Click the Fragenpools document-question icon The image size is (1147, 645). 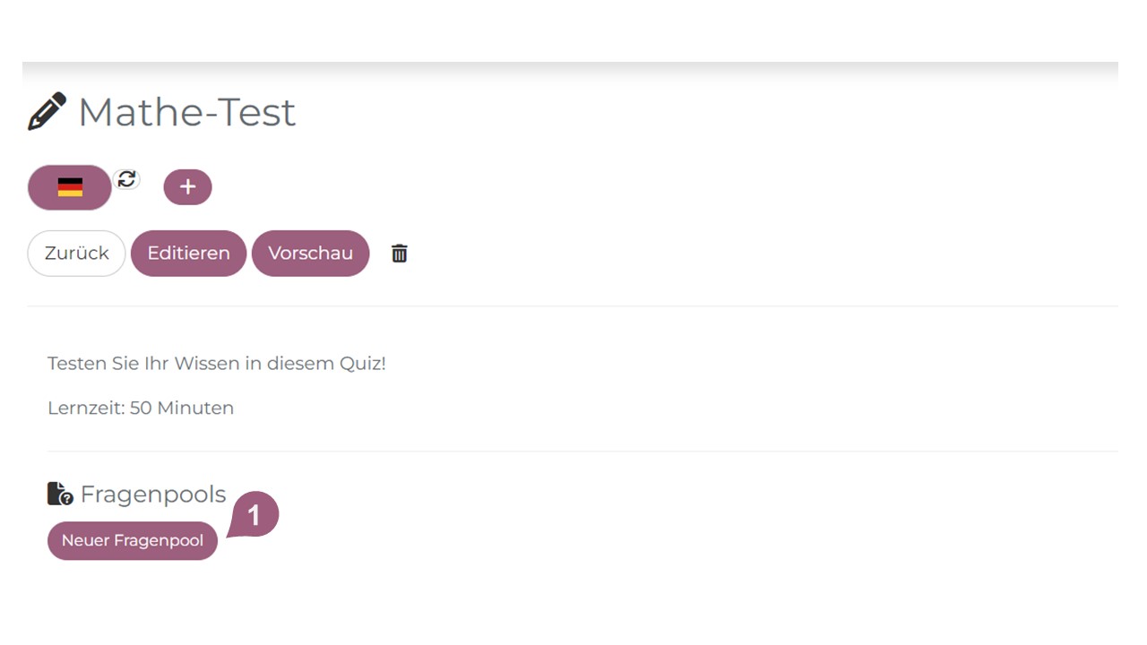coord(60,494)
